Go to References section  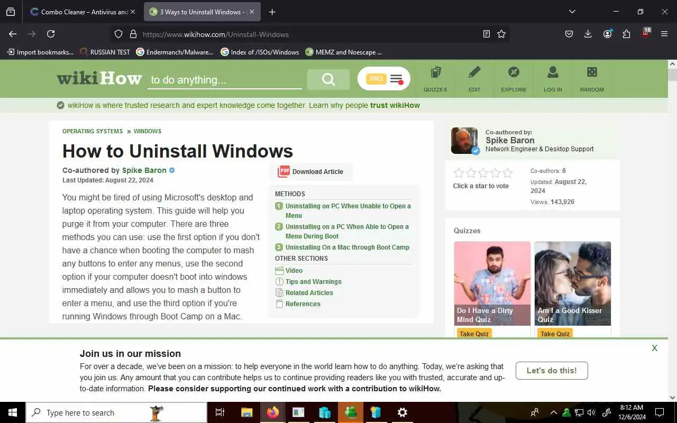click(x=303, y=304)
